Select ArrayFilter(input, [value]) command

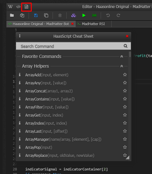[x=47, y=107]
